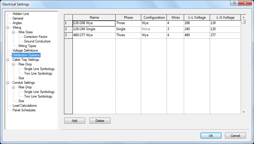The width and height of the screenshot is (254, 144).
Task: Select Wire Sizes tree item
Action: [x=25, y=32]
